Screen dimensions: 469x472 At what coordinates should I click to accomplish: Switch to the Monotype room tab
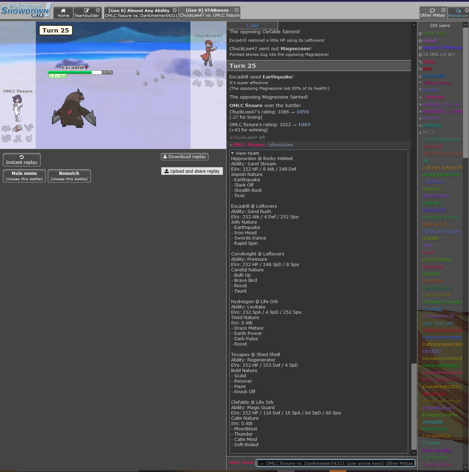(x=458, y=13)
